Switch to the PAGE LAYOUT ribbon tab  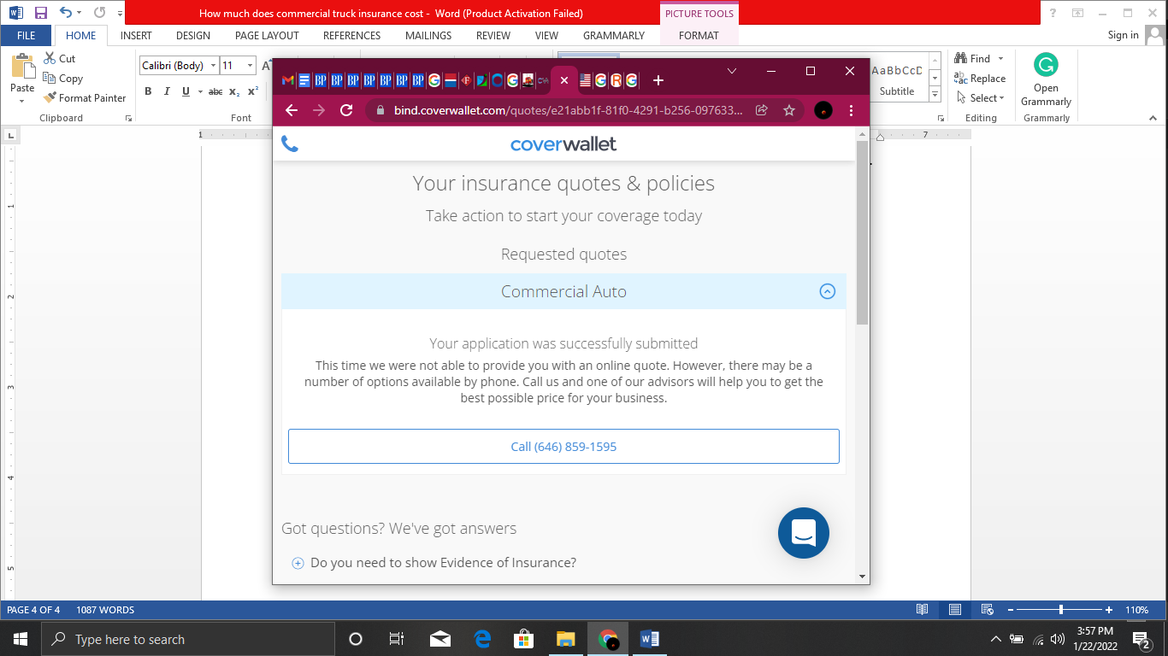(x=267, y=36)
